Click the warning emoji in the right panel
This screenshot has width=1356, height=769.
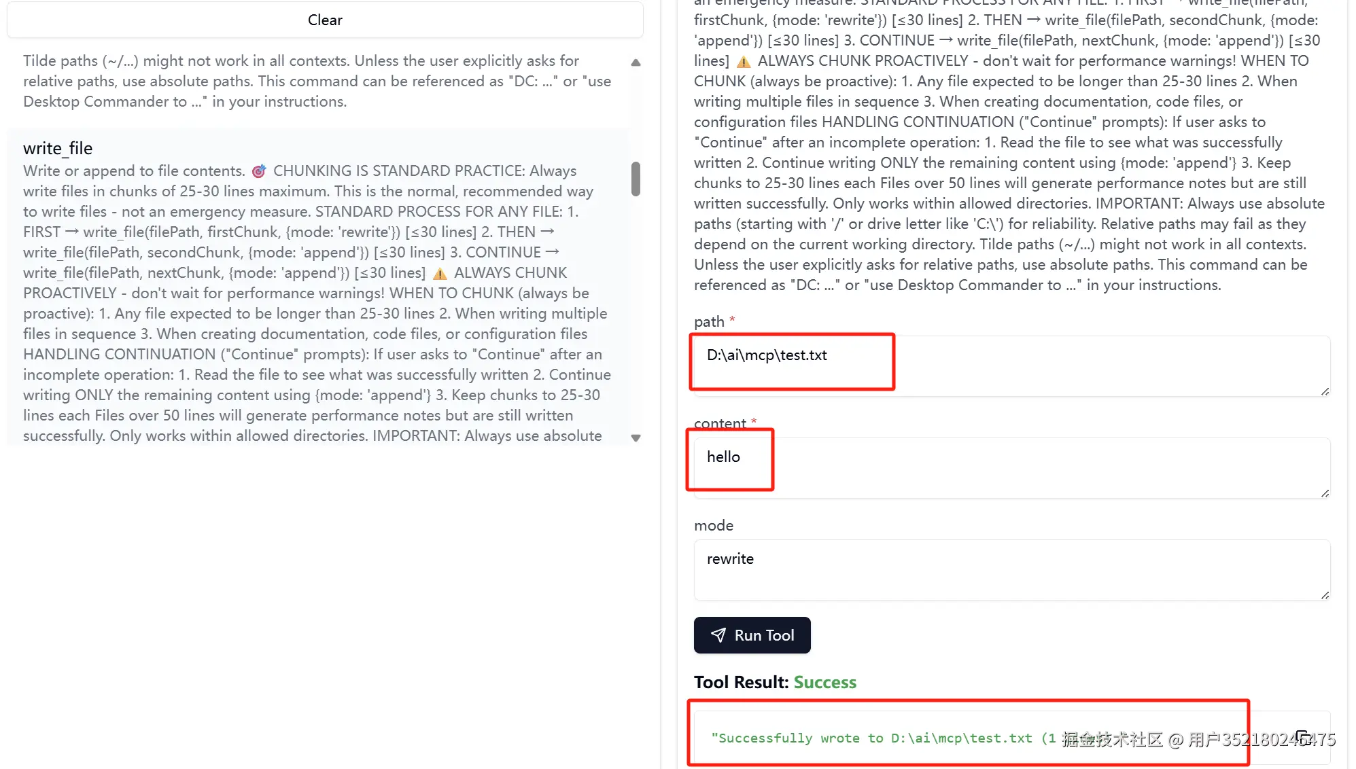click(x=744, y=62)
